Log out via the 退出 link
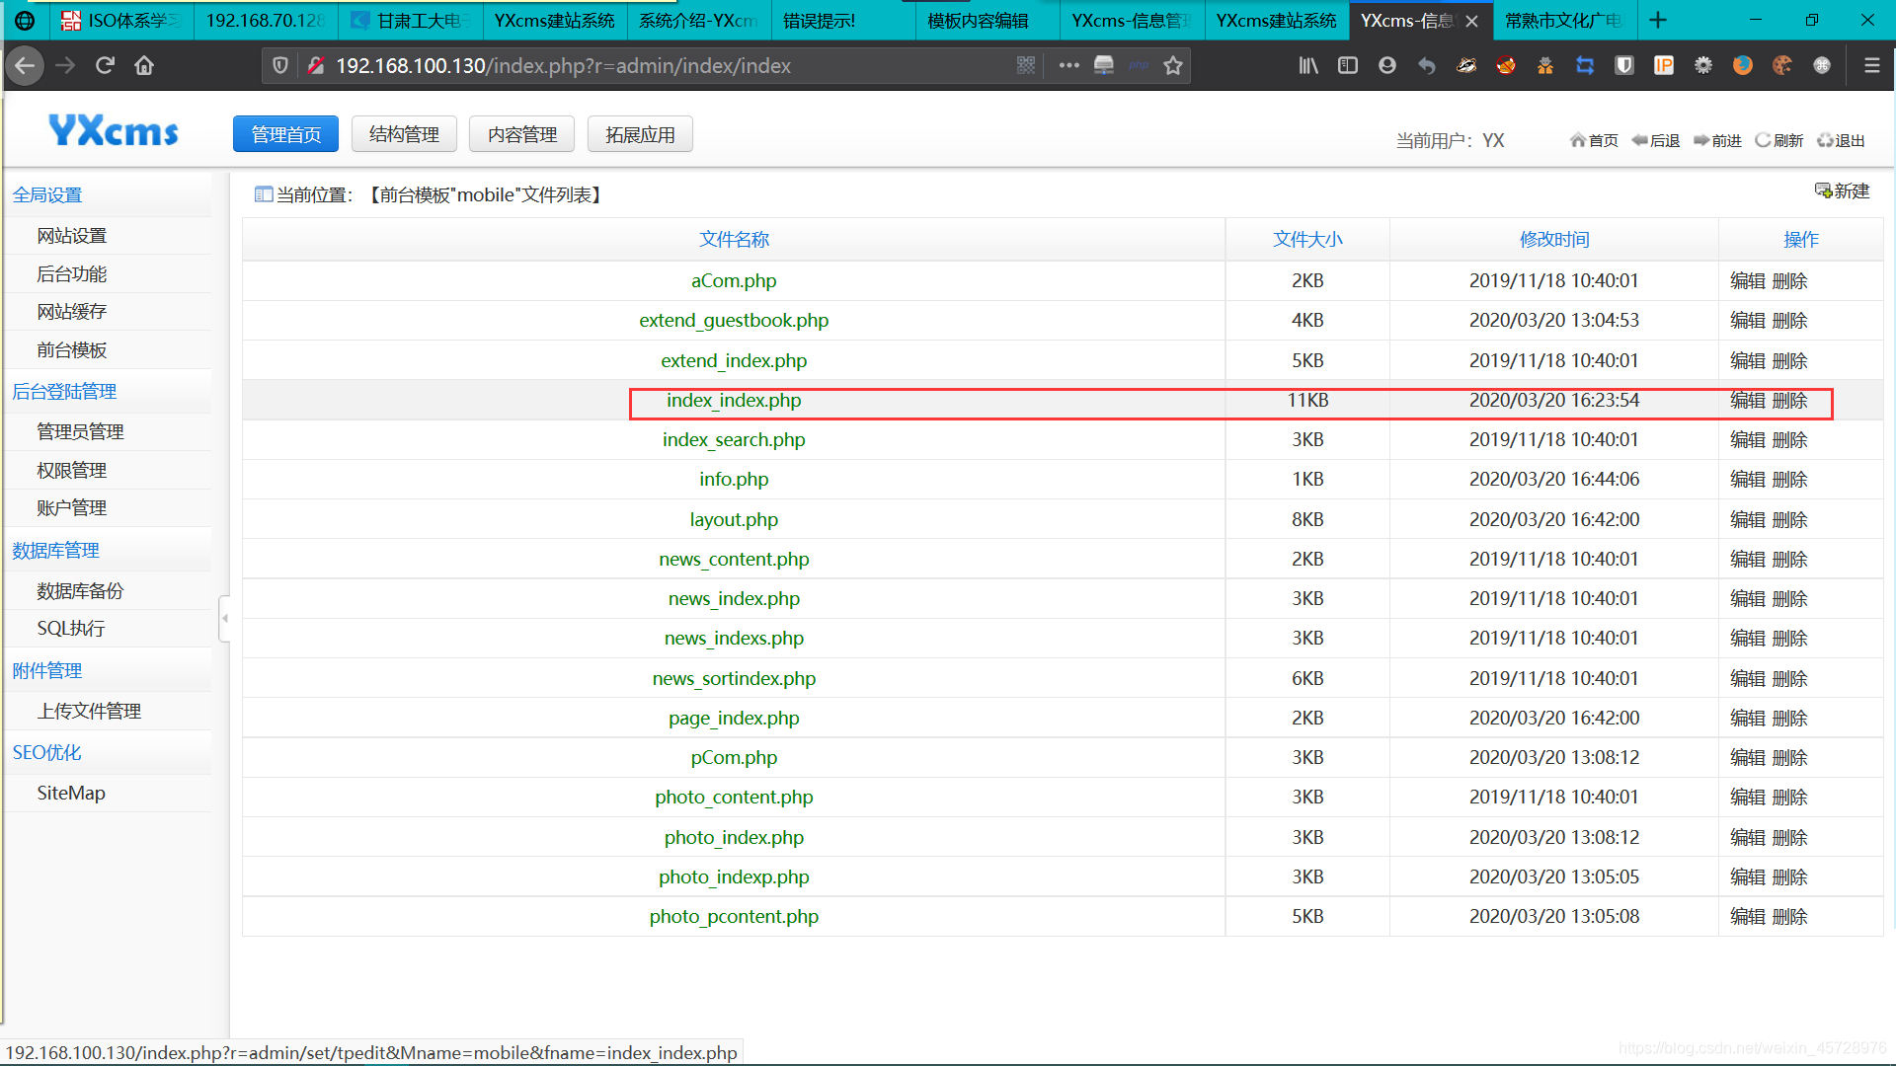 (x=1841, y=140)
